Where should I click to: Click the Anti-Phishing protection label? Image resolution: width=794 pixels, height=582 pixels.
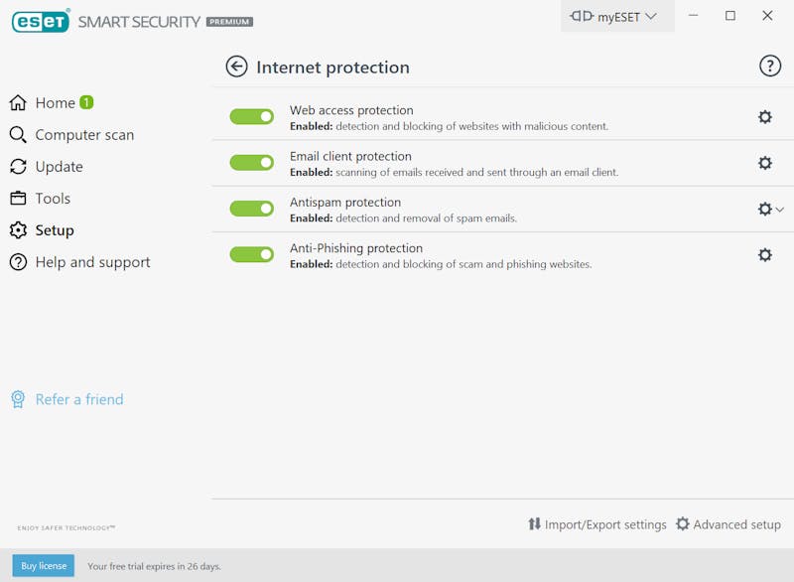click(x=356, y=248)
